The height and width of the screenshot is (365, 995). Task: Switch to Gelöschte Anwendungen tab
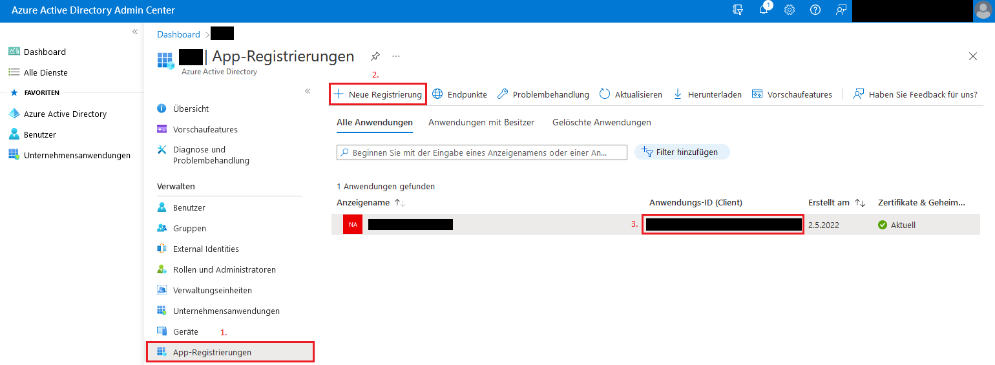[x=602, y=122]
